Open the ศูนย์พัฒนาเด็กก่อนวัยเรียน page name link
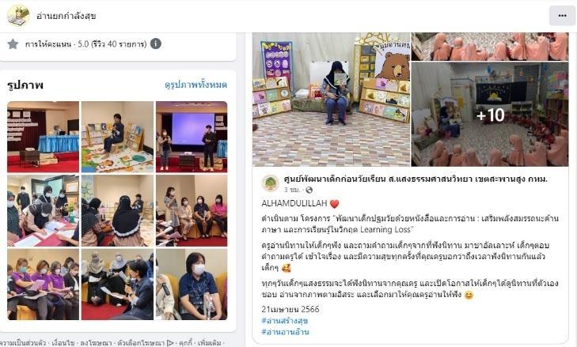Screen dimensions: 577x347 coord(416,179)
